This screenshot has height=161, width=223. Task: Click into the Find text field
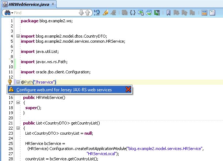[46, 13]
